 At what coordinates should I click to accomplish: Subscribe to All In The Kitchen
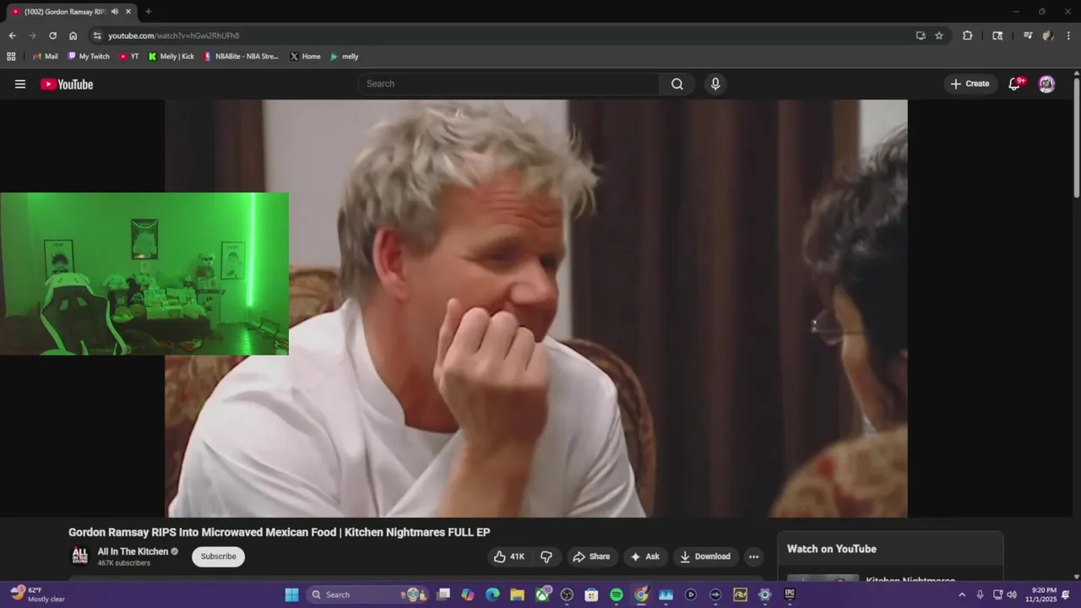pyautogui.click(x=218, y=556)
